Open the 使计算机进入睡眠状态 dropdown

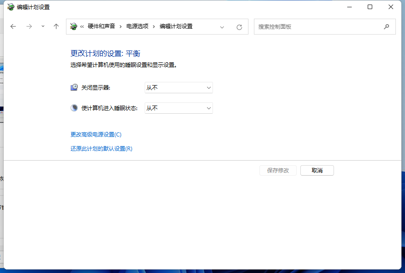point(178,108)
